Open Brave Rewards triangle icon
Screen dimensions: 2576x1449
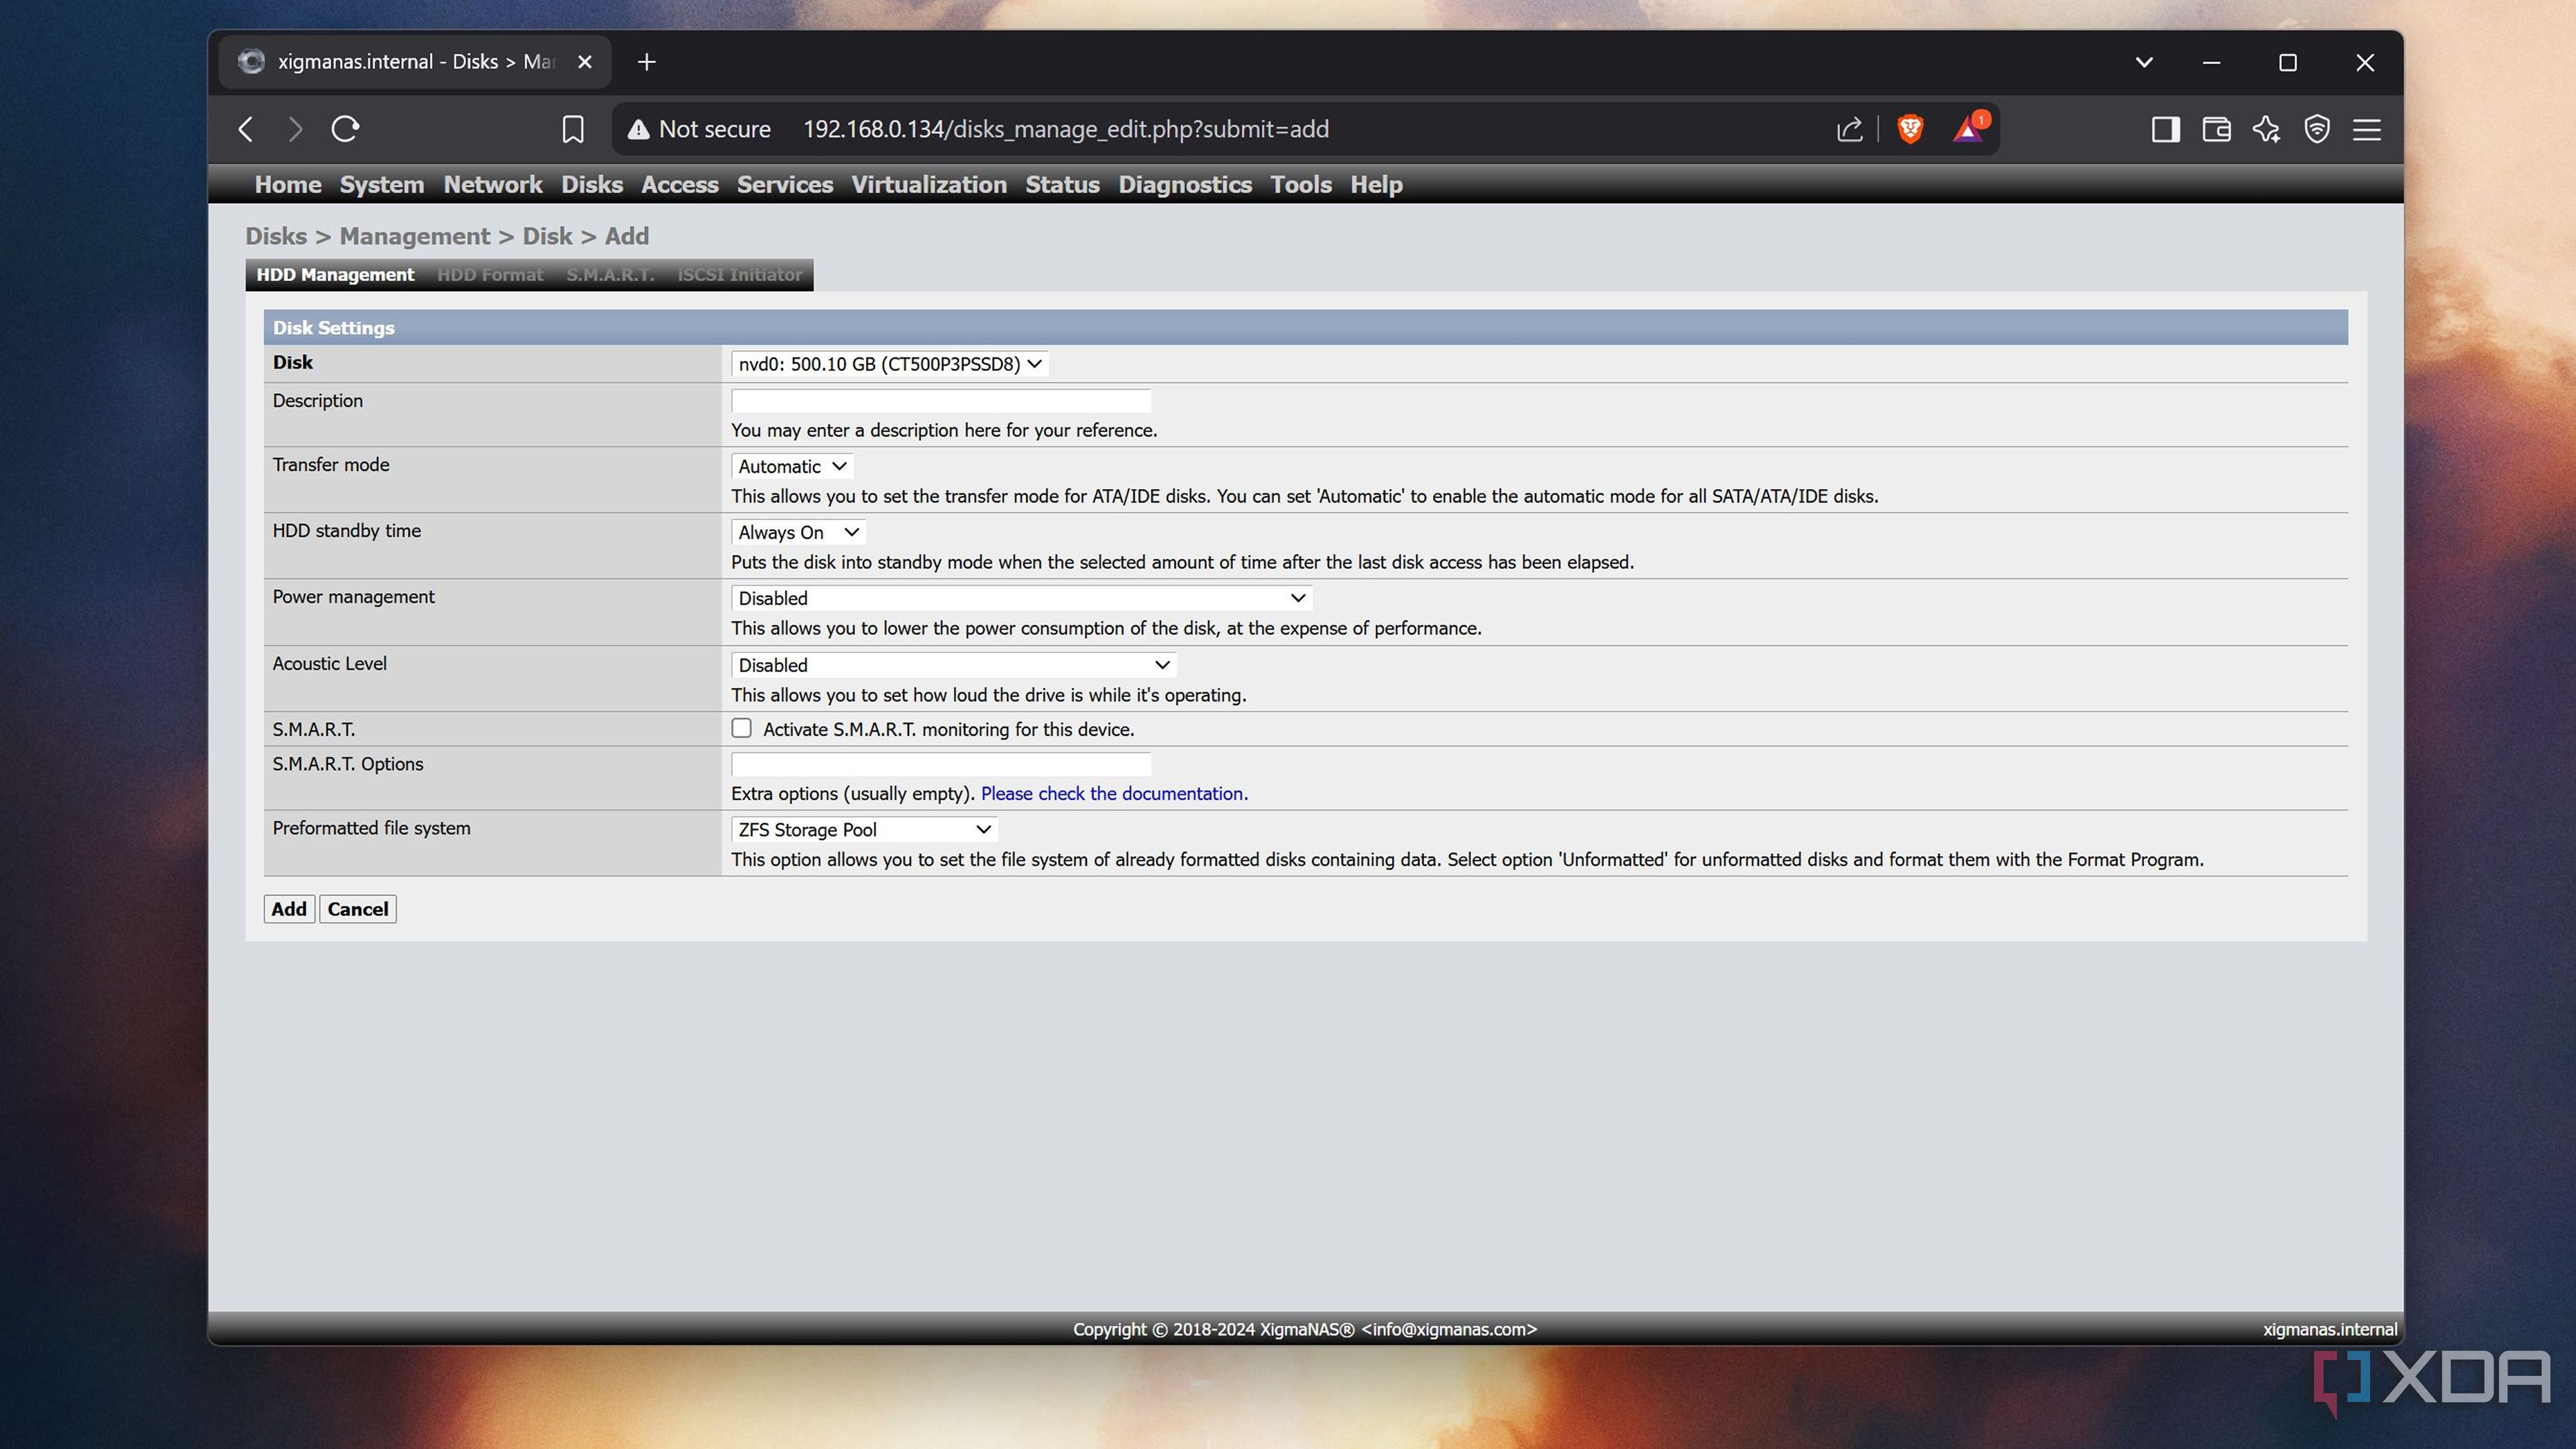[x=1970, y=129]
